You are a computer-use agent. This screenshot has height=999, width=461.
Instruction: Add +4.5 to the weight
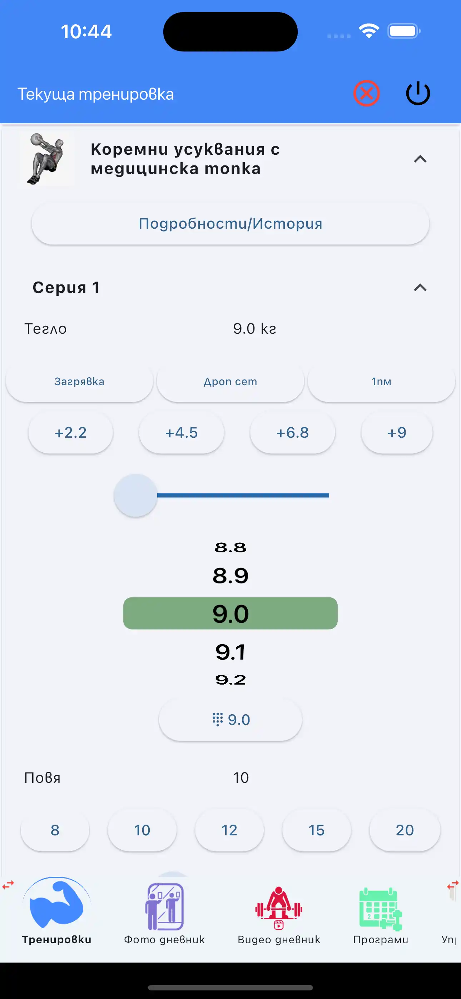coord(181,432)
